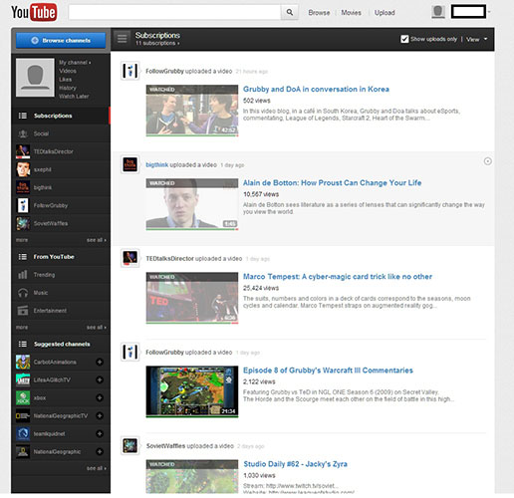514x498 pixels.
Task: Click FollowGrubby avatar on first feed item
Action: [129, 71]
